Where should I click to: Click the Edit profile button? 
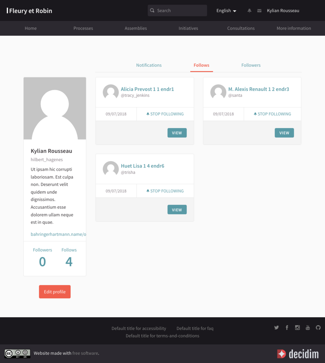point(55,292)
